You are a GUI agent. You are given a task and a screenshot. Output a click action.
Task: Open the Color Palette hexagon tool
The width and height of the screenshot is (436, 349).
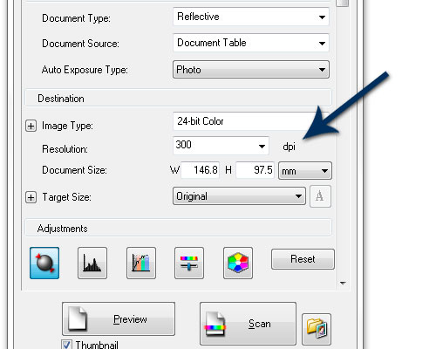click(238, 263)
